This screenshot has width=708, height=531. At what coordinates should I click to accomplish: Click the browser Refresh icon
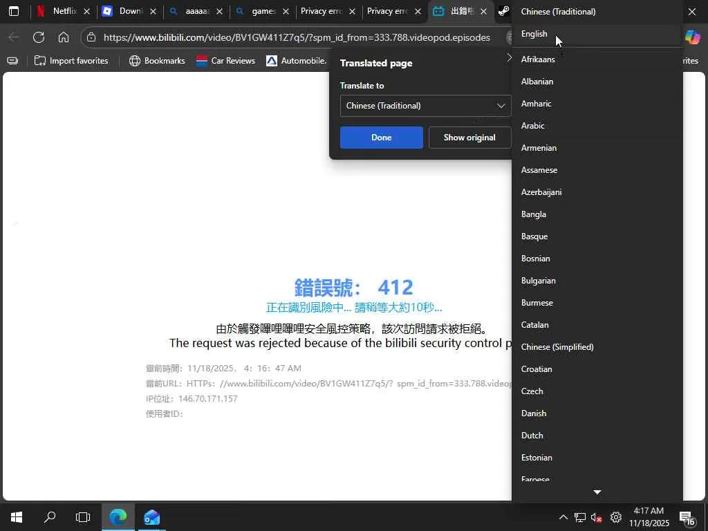(x=39, y=37)
